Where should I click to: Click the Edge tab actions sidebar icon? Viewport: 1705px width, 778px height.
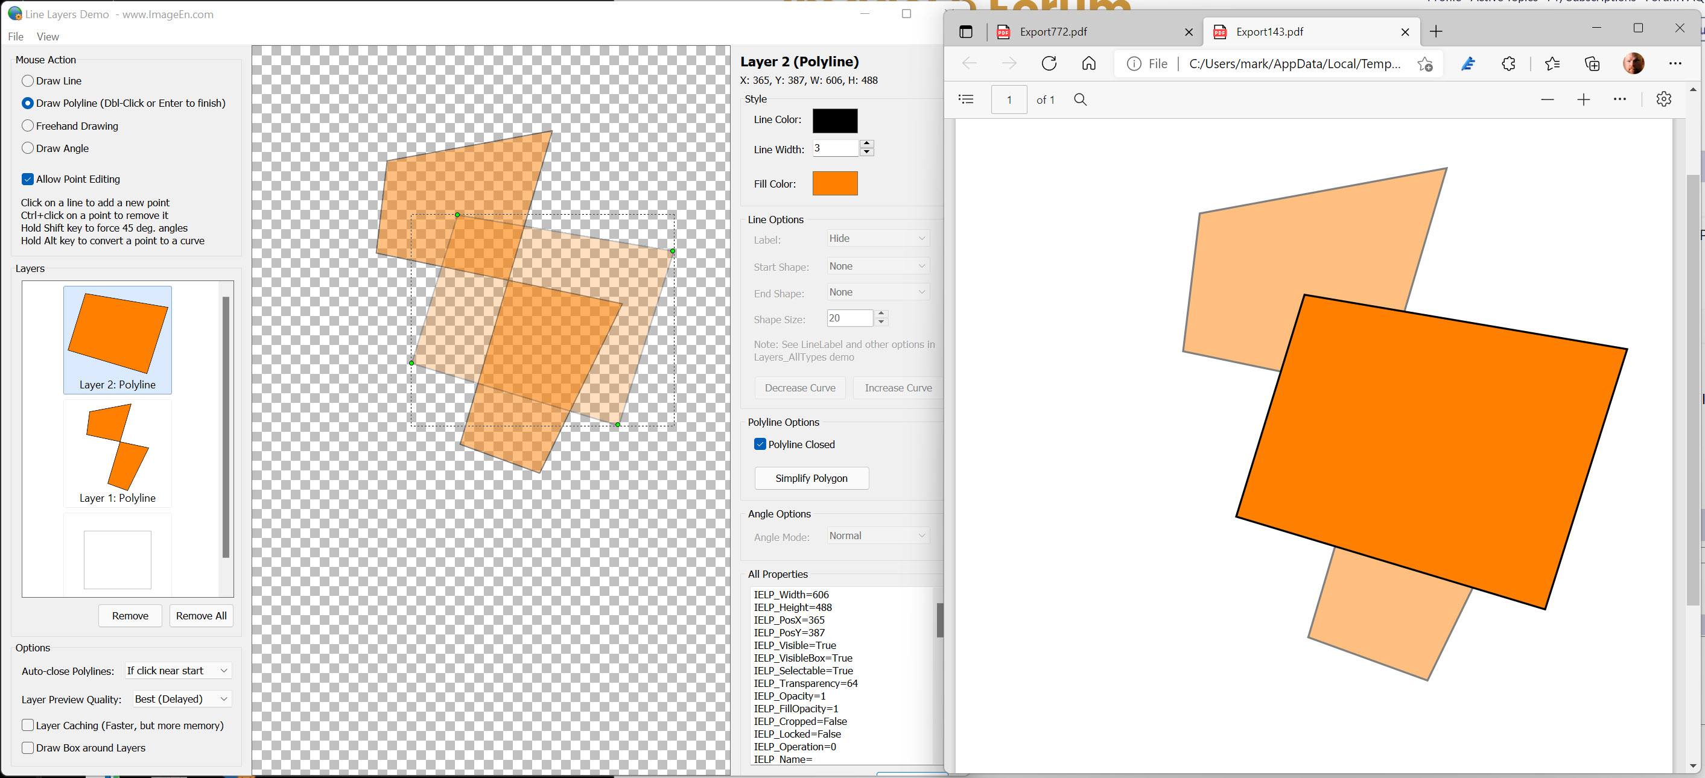click(x=966, y=32)
